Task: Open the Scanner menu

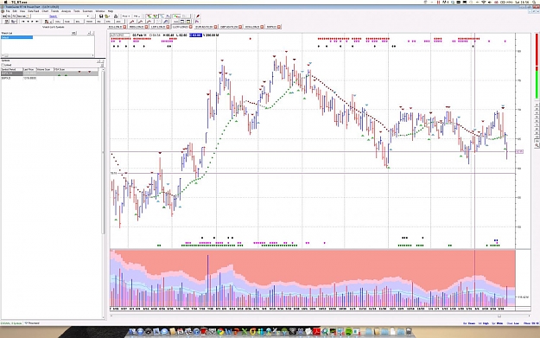Action: tap(87, 11)
